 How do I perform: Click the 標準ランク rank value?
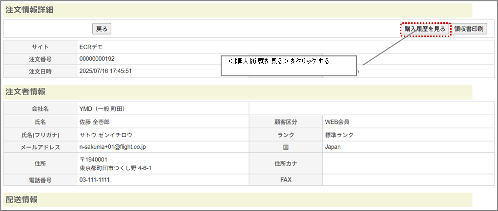pyautogui.click(x=339, y=135)
